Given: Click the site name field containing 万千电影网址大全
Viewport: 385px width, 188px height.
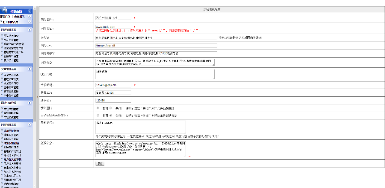Looking at the screenshot, I should (x=113, y=18).
